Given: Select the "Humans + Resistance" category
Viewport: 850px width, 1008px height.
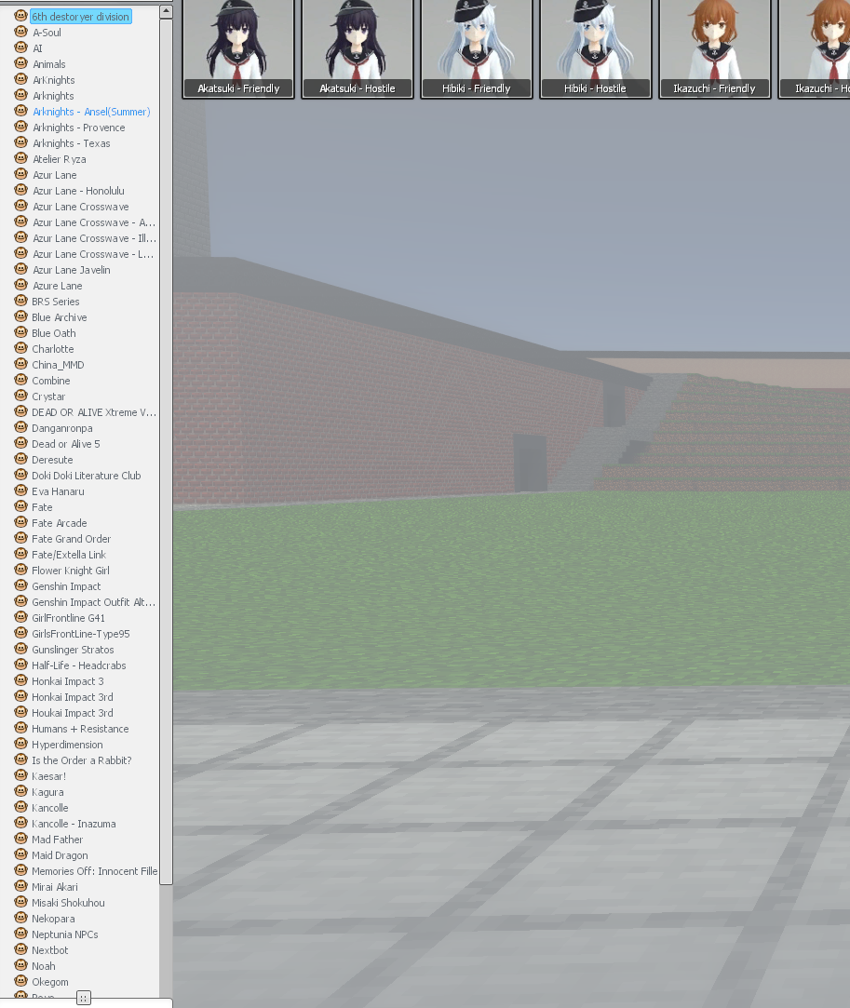Looking at the screenshot, I should tap(80, 729).
